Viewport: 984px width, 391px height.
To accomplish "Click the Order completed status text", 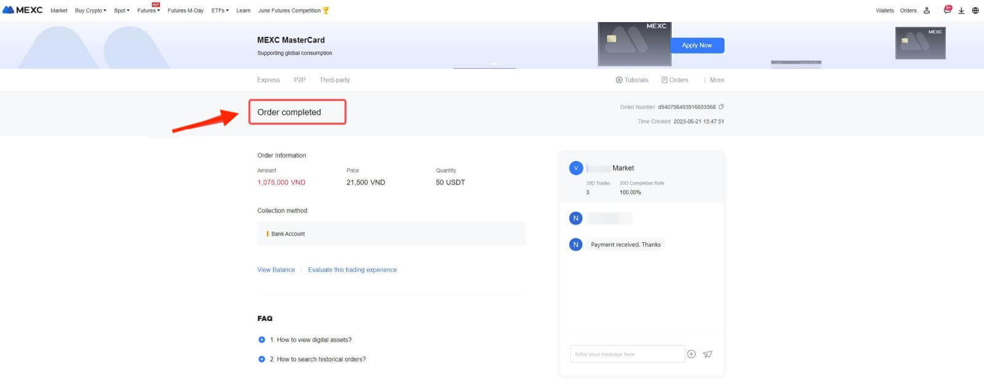I will tap(289, 113).
